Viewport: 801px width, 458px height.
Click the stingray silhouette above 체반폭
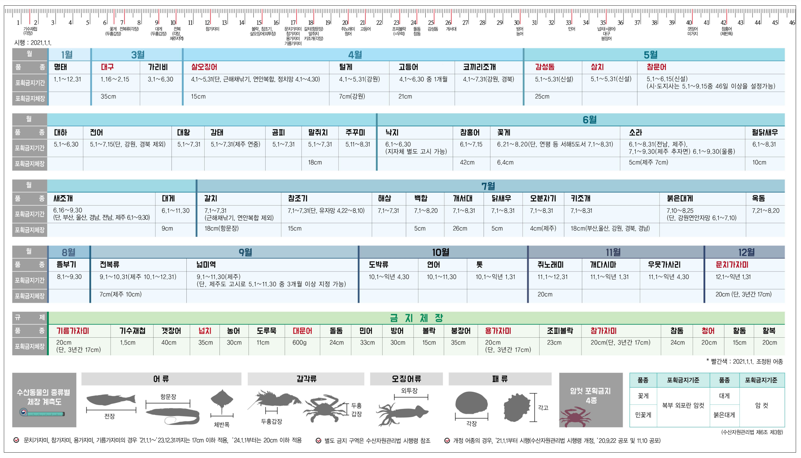[222, 400]
